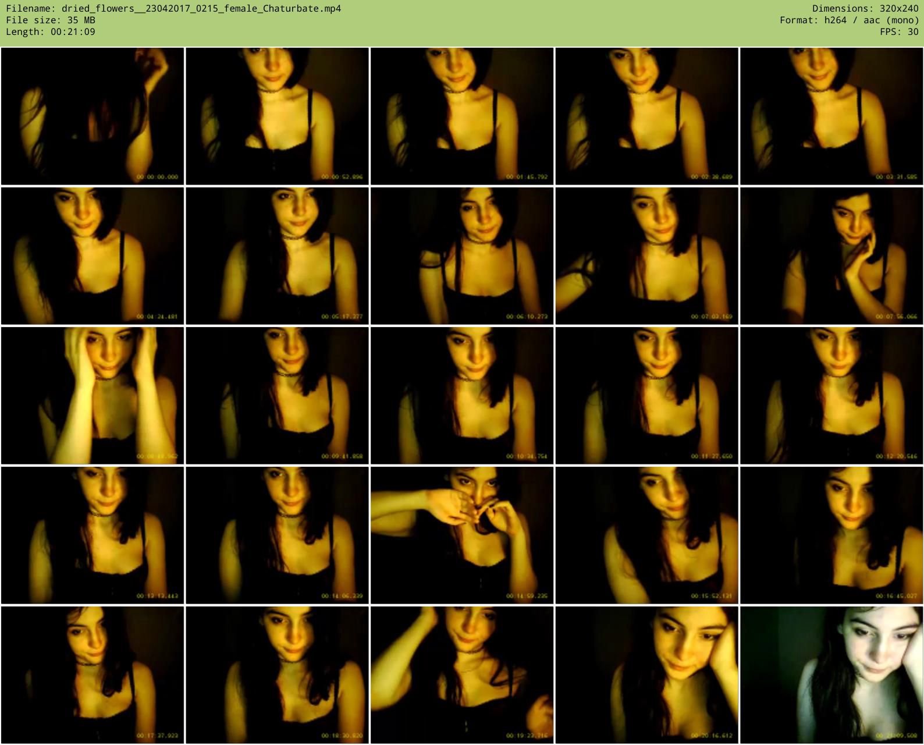
Task: Select the thumbnail timestamped 00:19:23.716
Action: pyautogui.click(x=462, y=675)
